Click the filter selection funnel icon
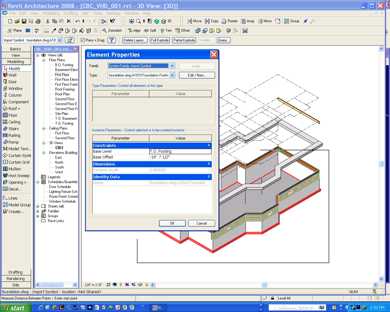Image resolution: width=390 pixels, height=312 pixels. click(x=112, y=40)
